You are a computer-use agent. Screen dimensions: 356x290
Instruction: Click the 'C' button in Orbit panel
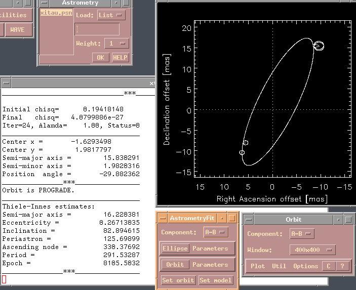(x=329, y=266)
